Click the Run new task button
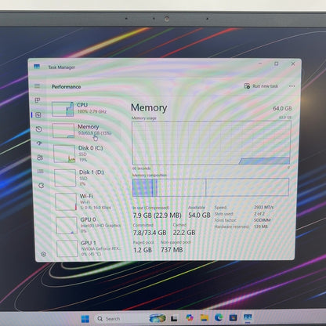This screenshot has width=326, height=326. pos(261,86)
